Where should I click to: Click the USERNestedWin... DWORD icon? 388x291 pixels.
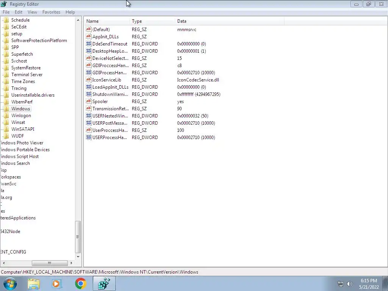[89, 116]
